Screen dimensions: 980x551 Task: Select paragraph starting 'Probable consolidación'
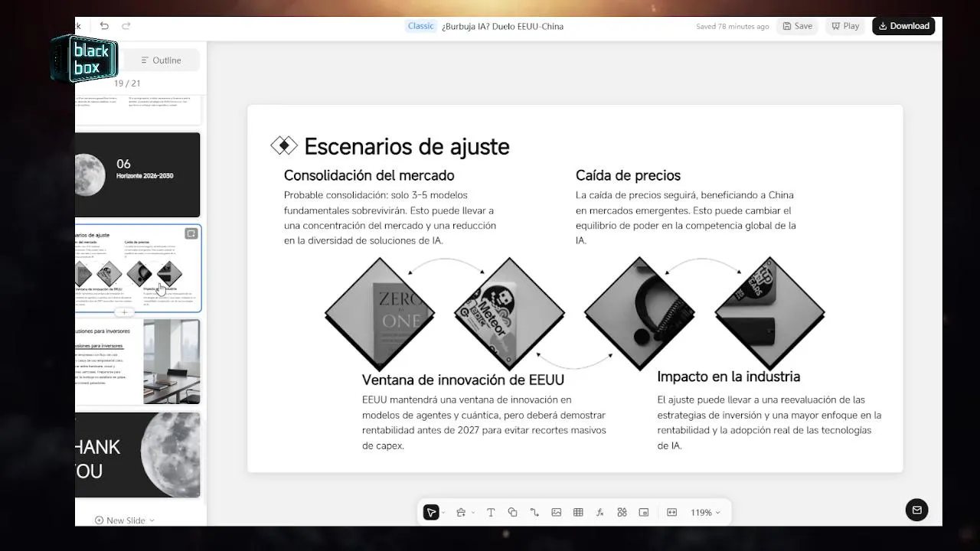coord(390,217)
